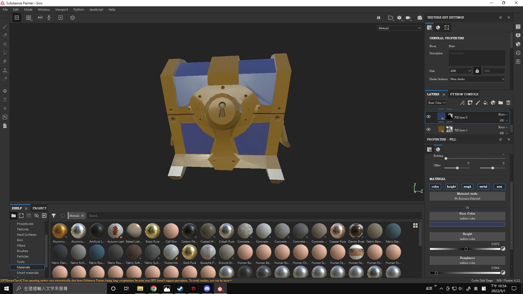
Task: Select Smart materials in shelf sidebar
Action: [28, 272]
